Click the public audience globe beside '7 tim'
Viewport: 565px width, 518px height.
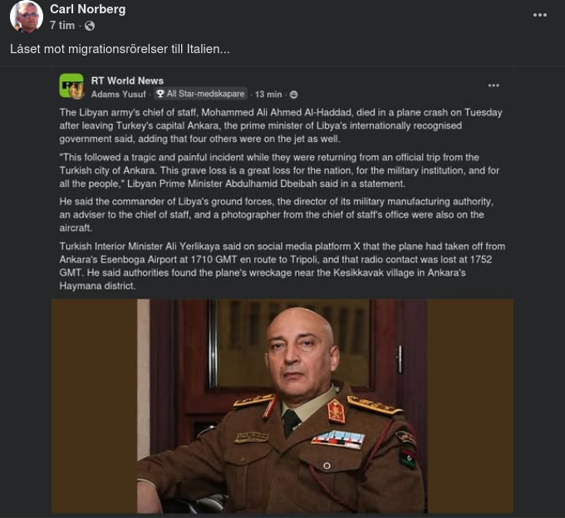[x=90, y=26]
